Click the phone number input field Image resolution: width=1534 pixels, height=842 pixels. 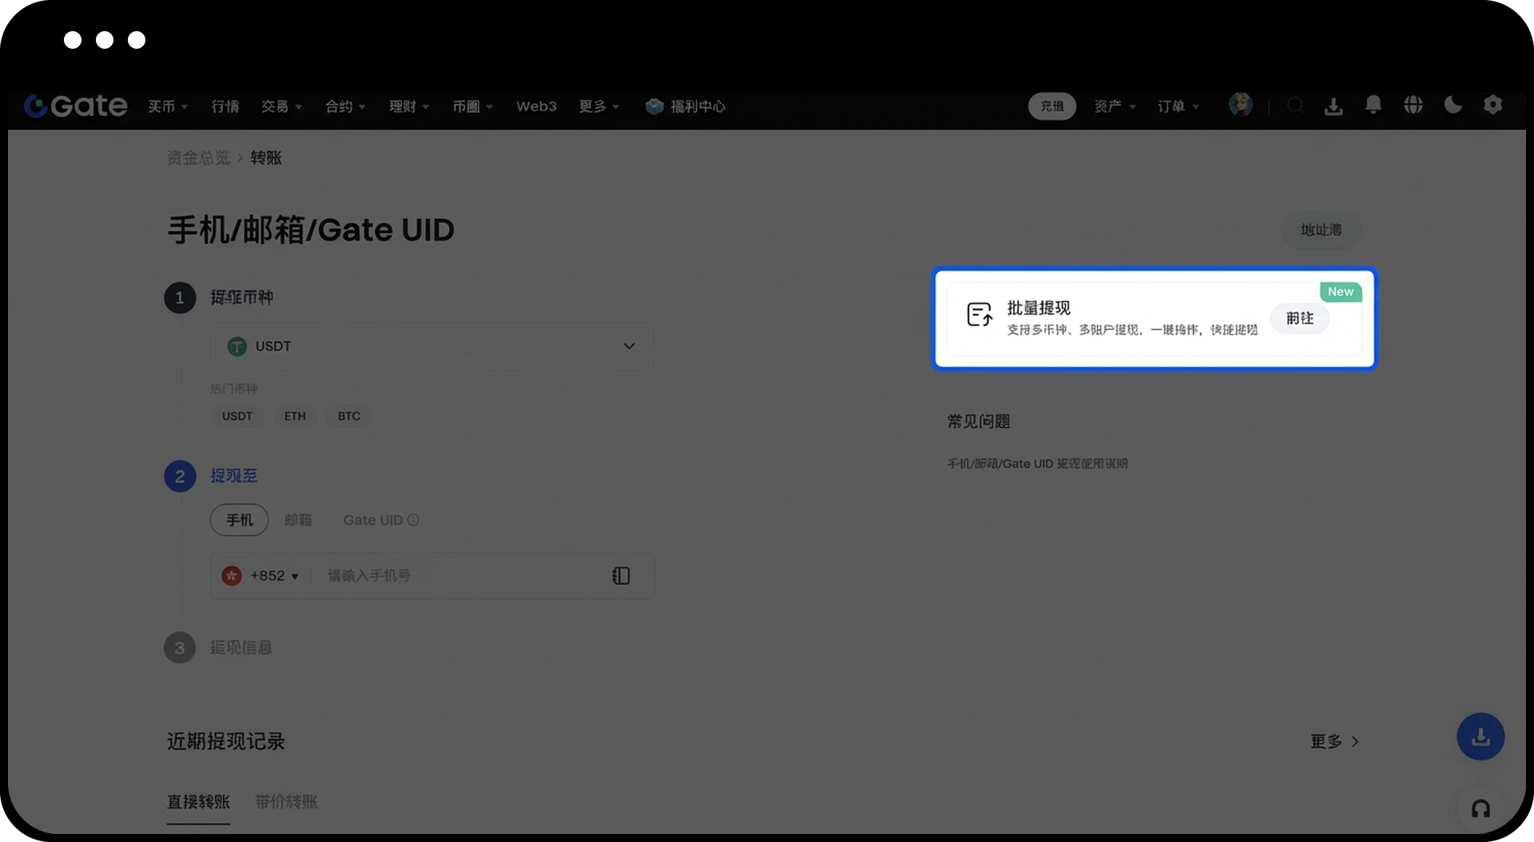click(463, 576)
